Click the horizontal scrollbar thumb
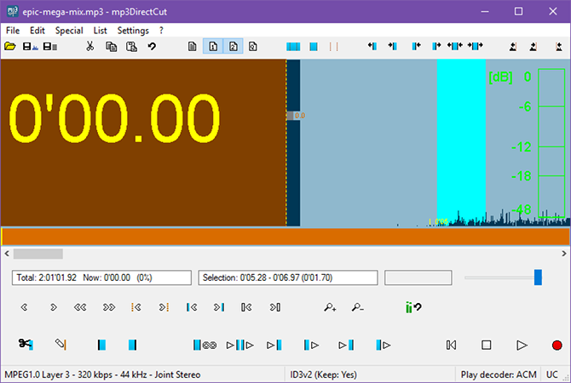 tap(37, 254)
